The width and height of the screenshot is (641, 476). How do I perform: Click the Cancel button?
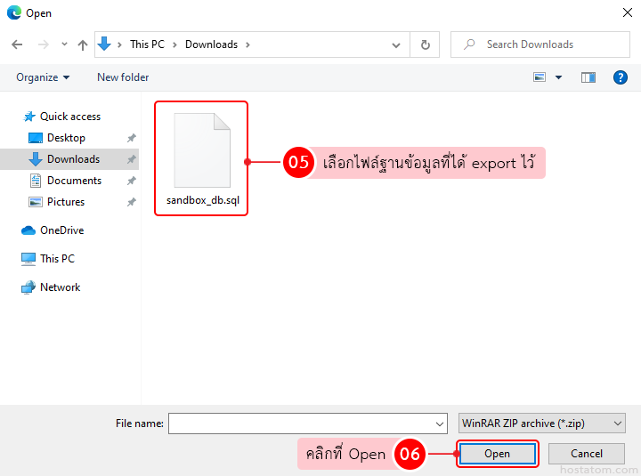(587, 454)
